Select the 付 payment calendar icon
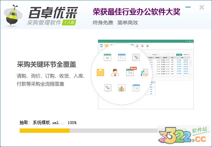Viewport: 212px width, 147px height. click(x=136, y=88)
